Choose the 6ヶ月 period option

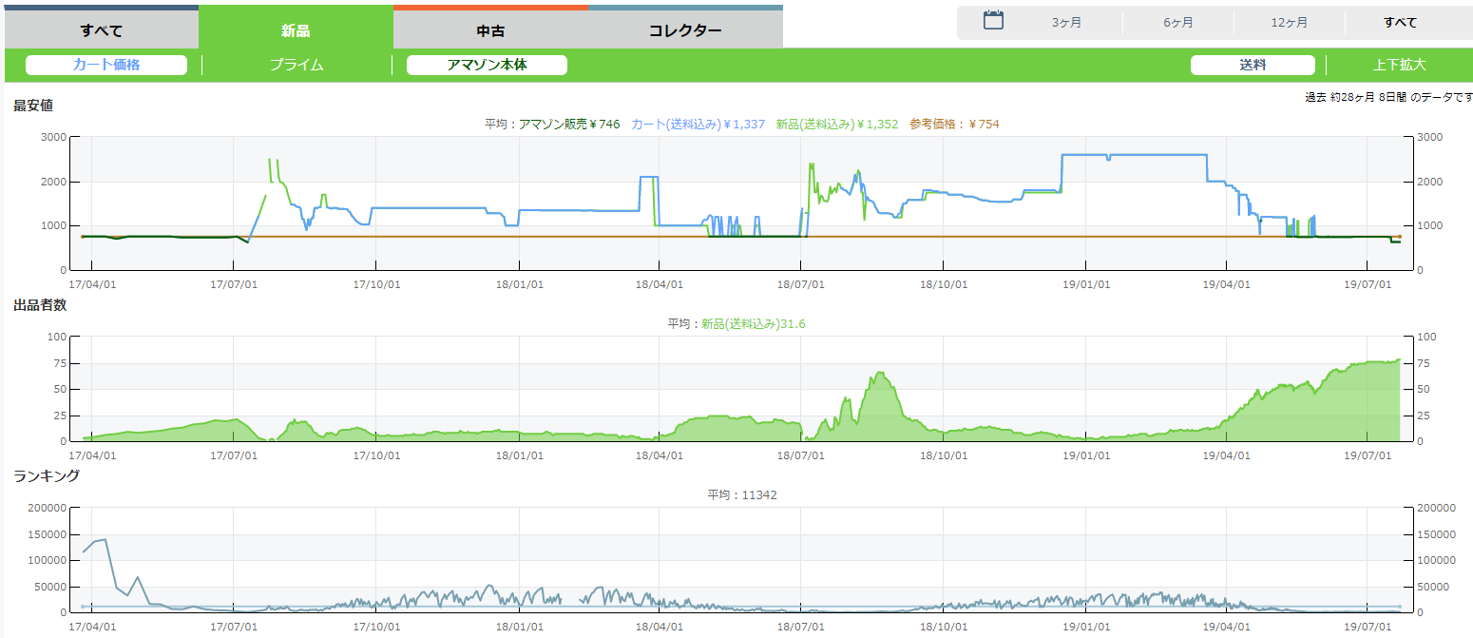[x=1177, y=23]
